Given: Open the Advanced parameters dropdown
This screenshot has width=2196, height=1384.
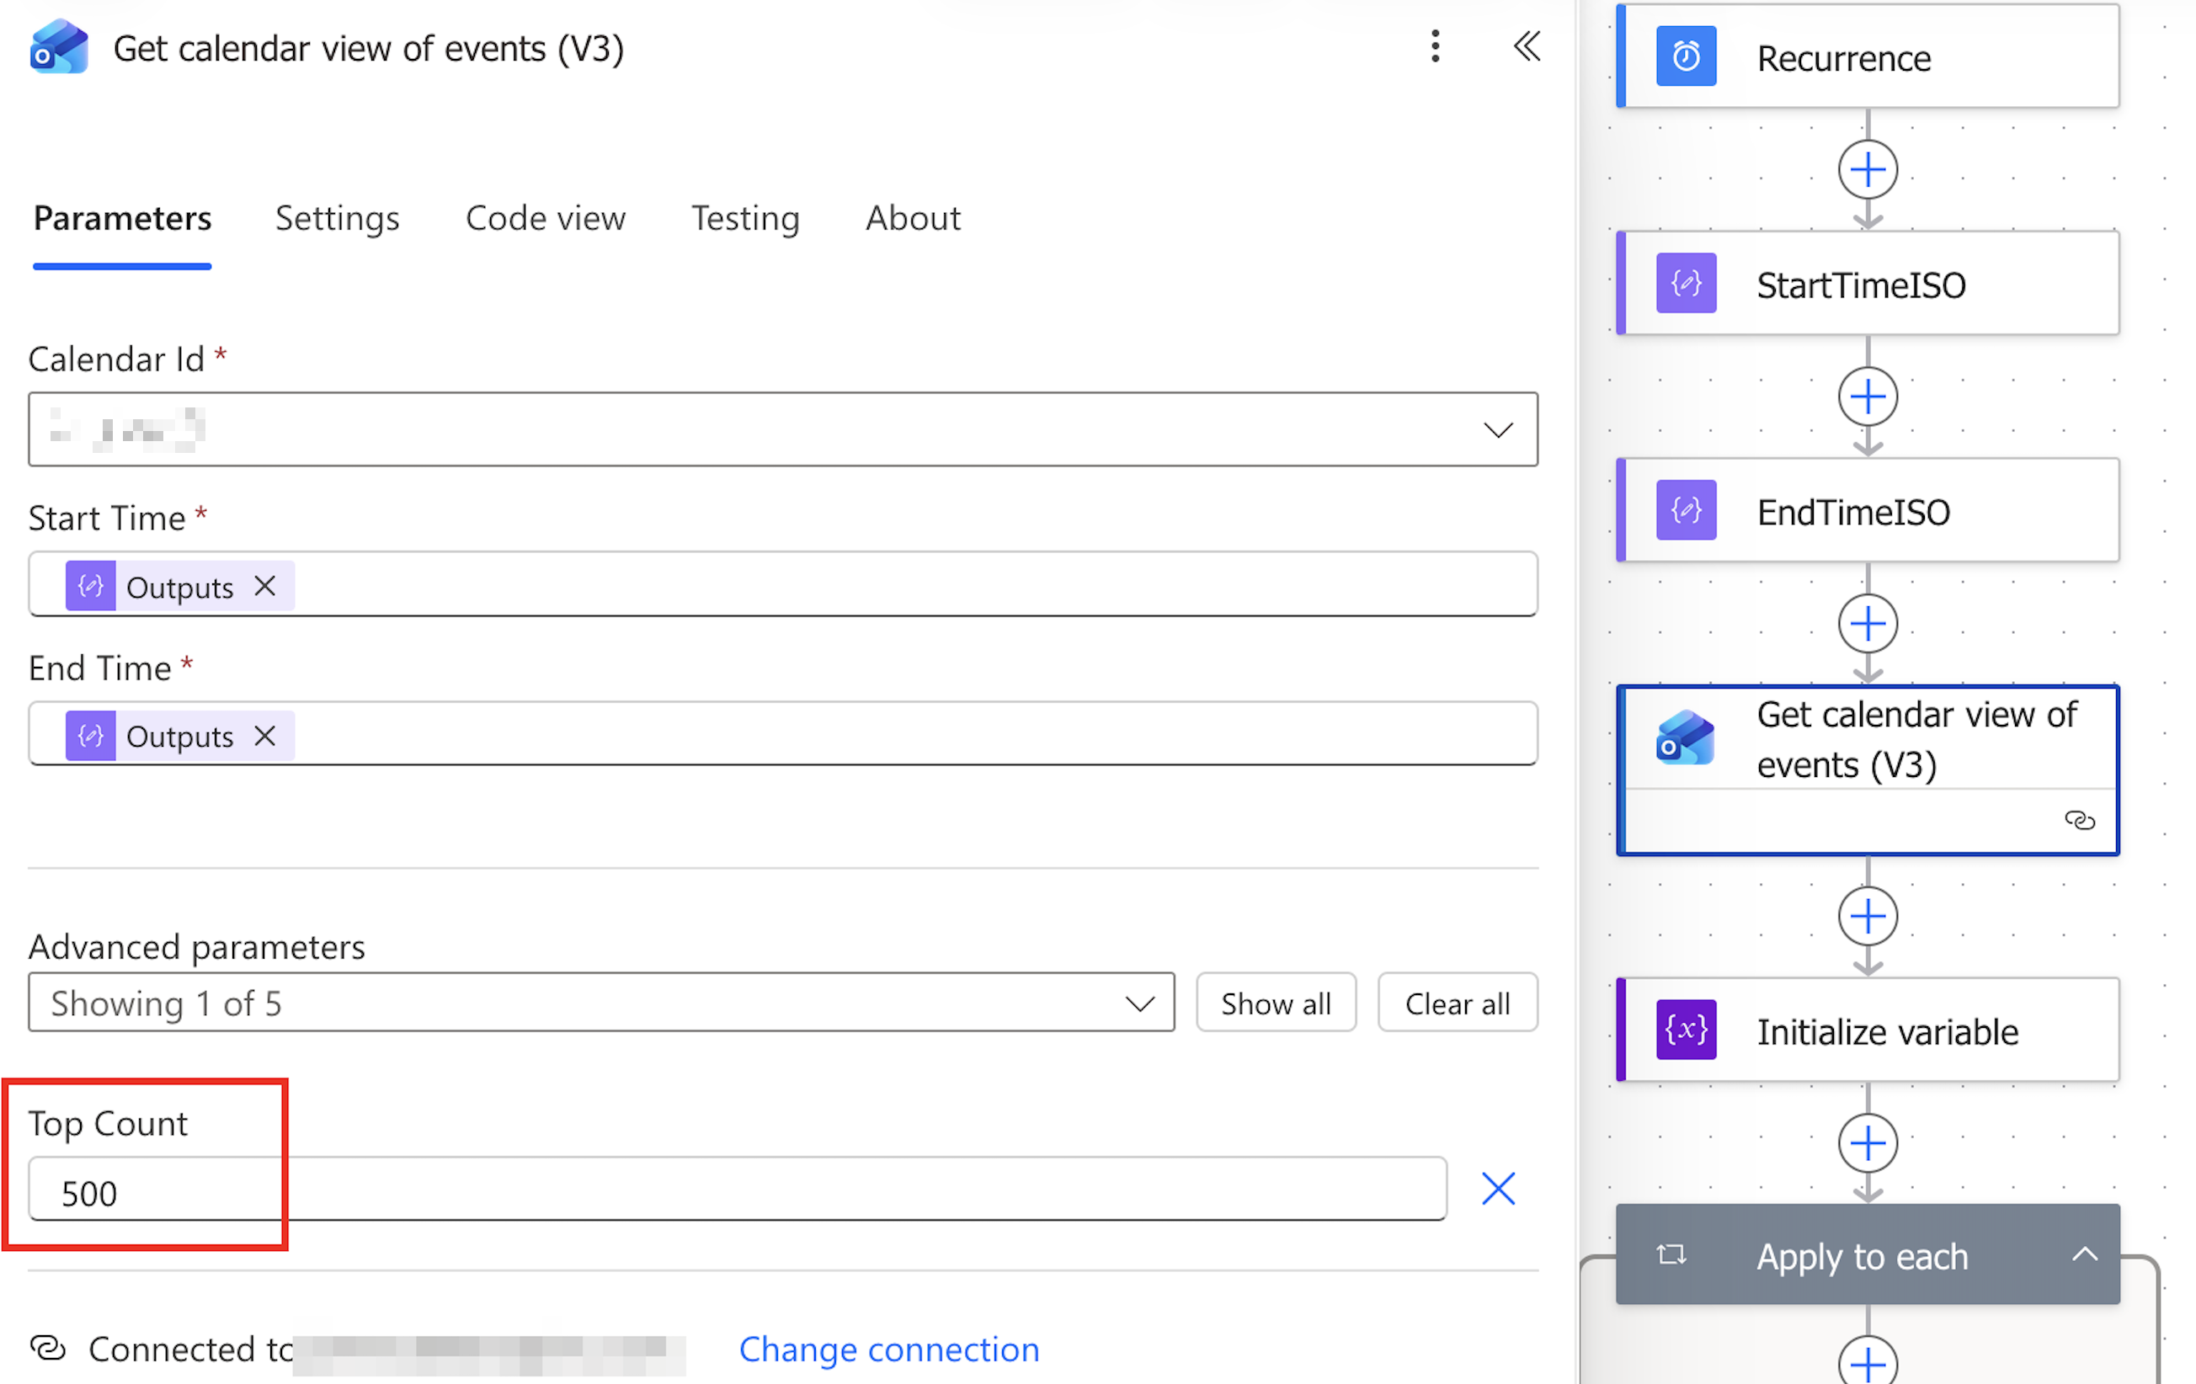Looking at the screenshot, I should (601, 1003).
